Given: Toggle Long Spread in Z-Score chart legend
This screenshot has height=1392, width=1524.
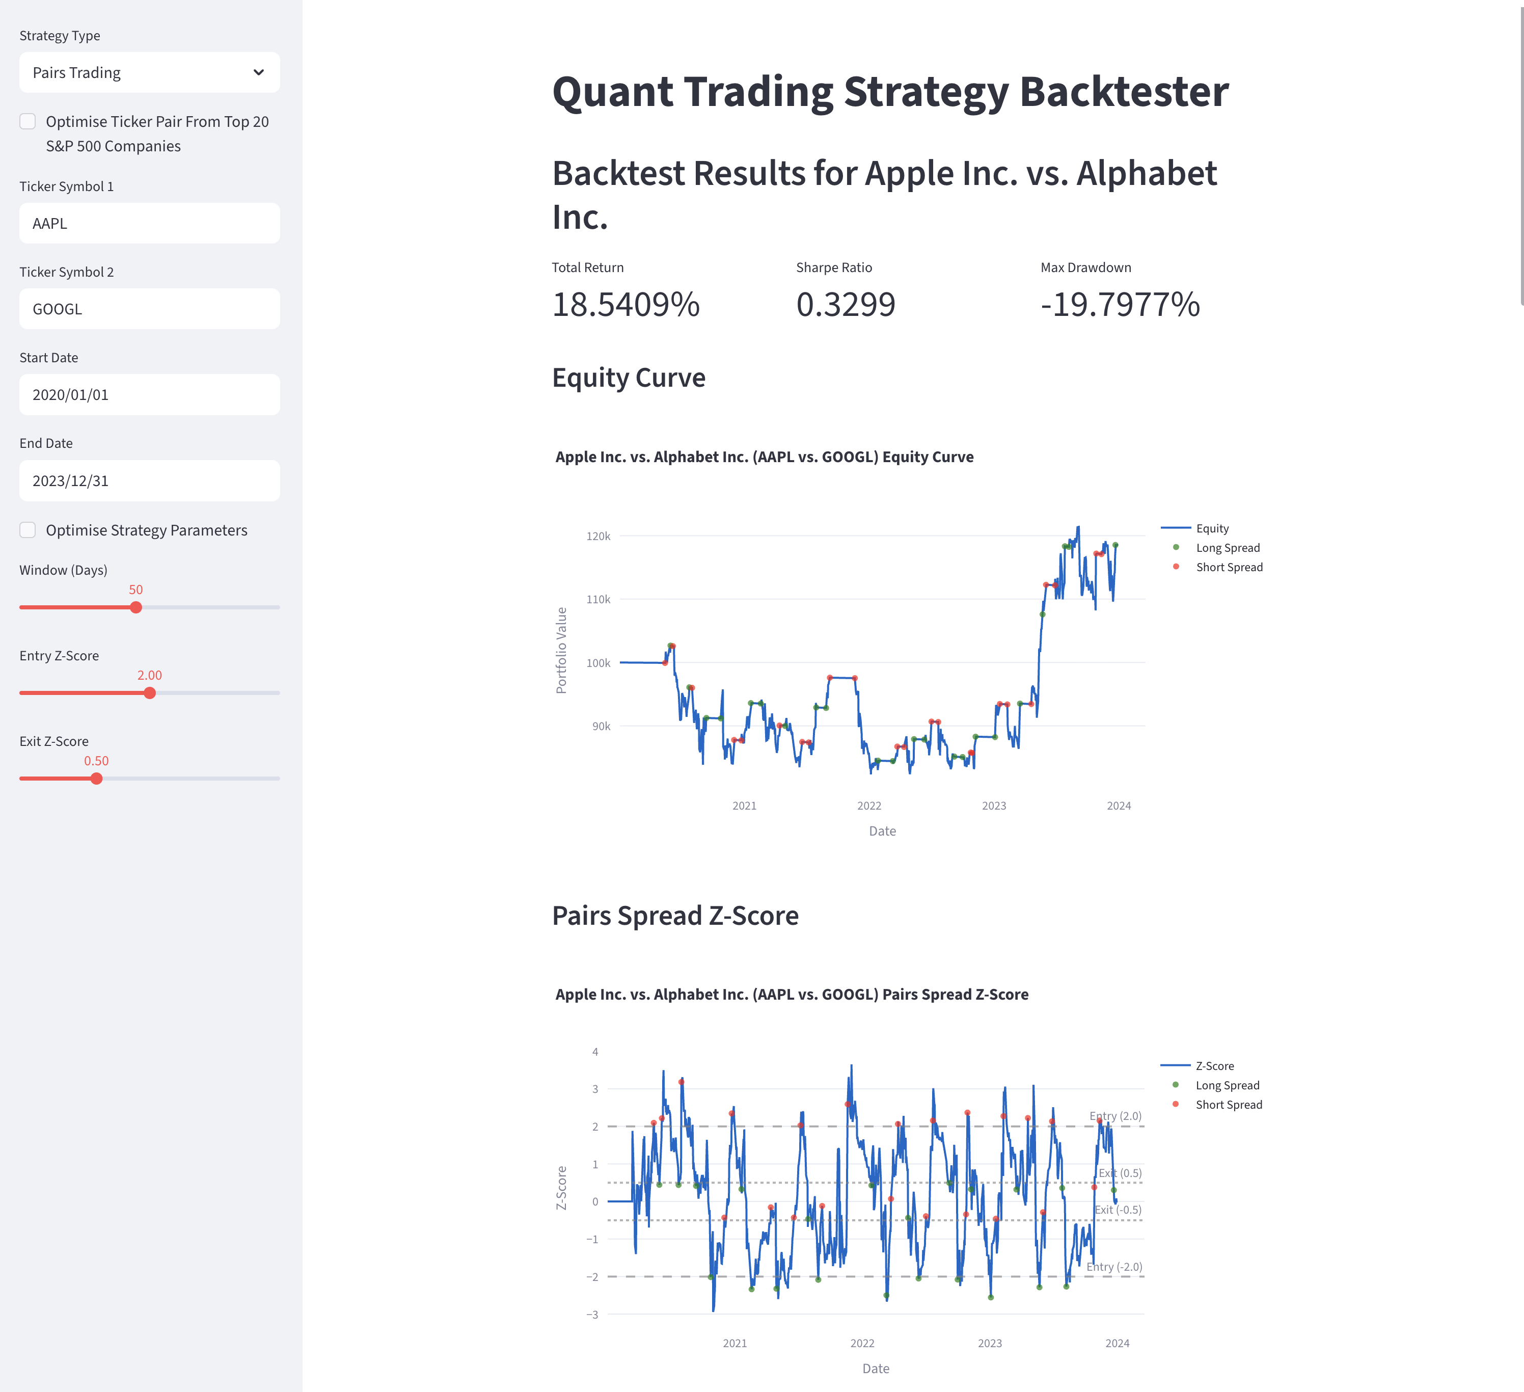Looking at the screenshot, I should 1227,1085.
